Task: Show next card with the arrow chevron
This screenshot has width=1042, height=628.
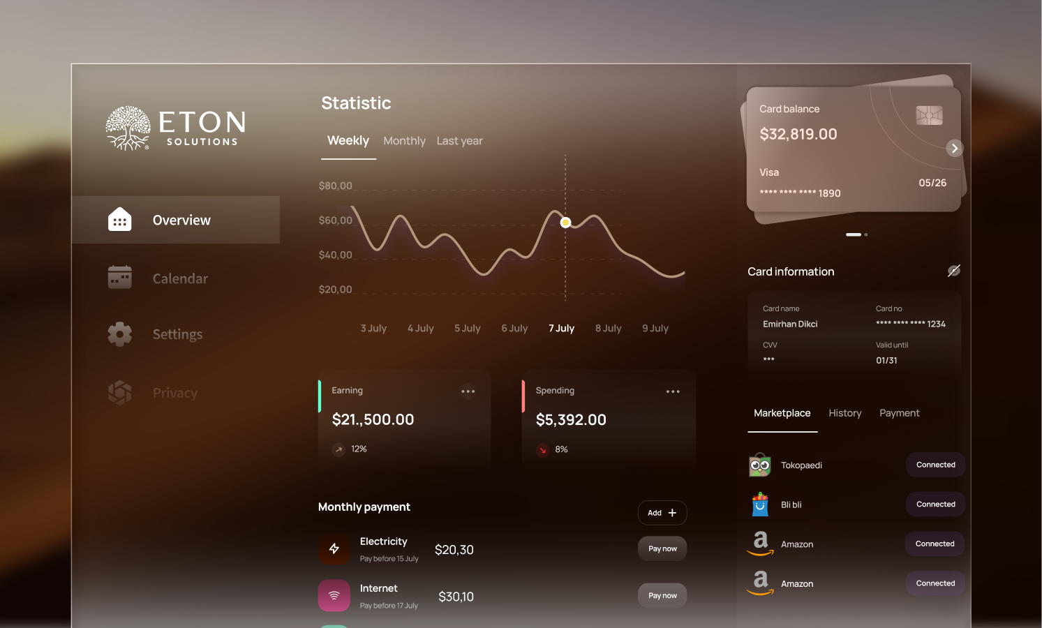Action: (x=954, y=148)
